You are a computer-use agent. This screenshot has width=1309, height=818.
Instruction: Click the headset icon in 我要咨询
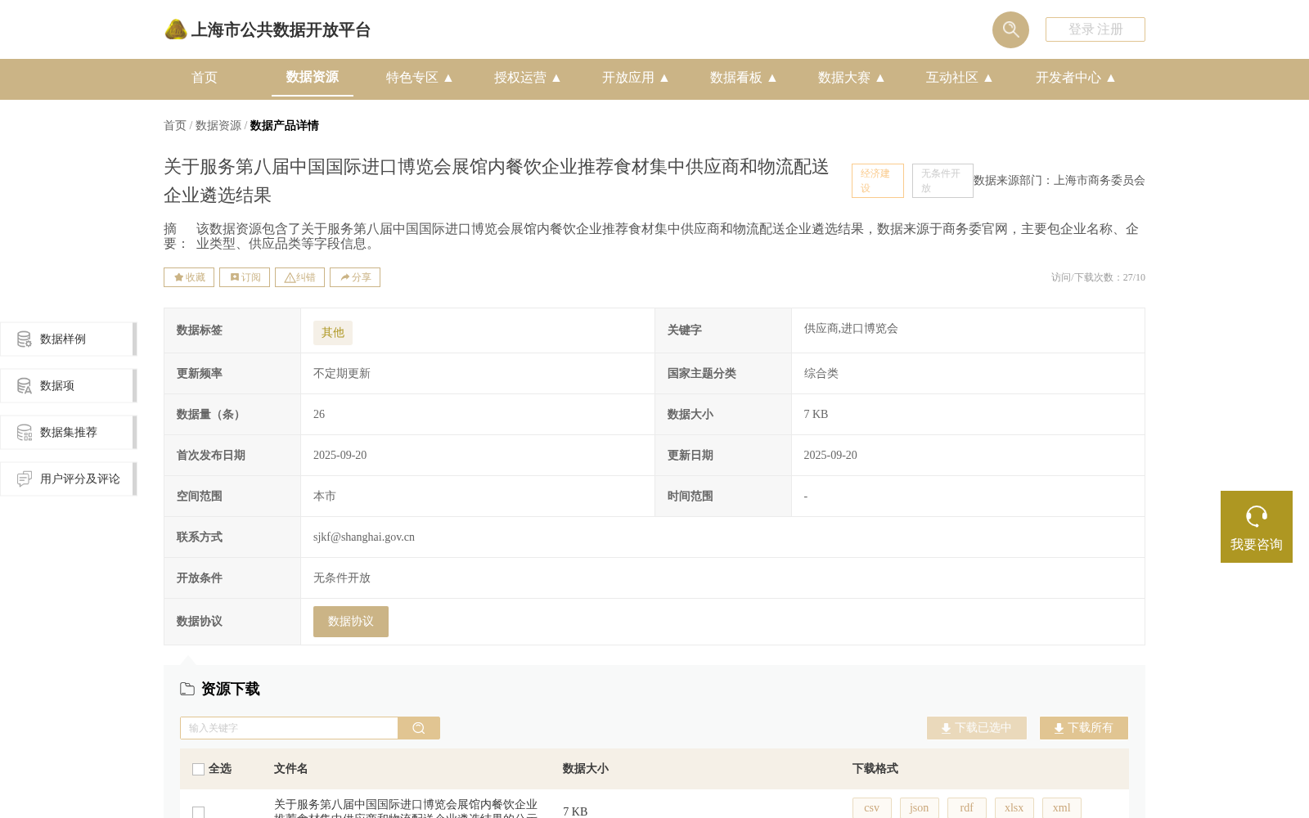[x=1257, y=516]
